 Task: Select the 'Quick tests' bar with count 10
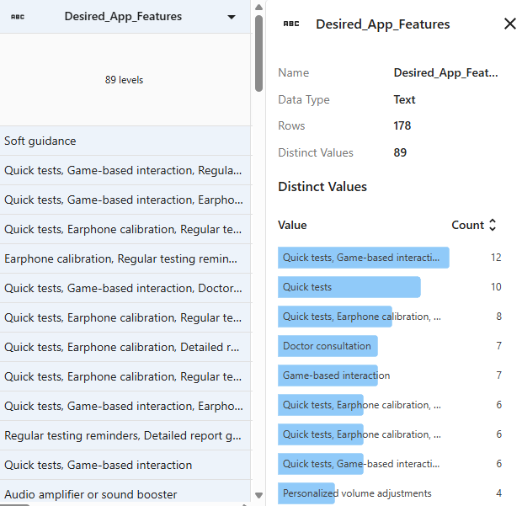coord(349,287)
